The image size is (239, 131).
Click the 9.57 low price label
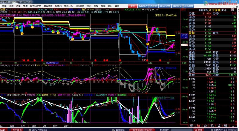pyautogui.click(x=144, y=60)
